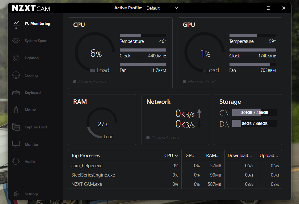The width and height of the screenshot is (299, 204).
Task: Click the 587MB RAM value
Action: click(214, 184)
